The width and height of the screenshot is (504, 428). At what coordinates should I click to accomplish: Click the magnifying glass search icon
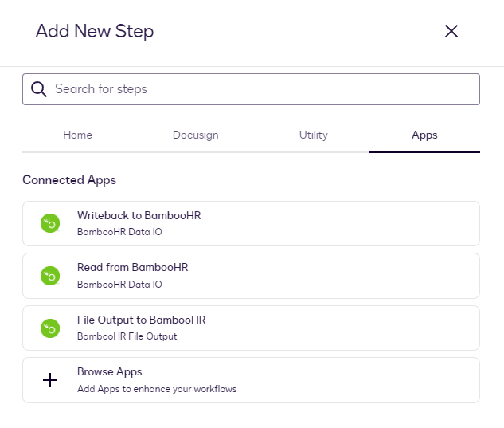pos(39,89)
